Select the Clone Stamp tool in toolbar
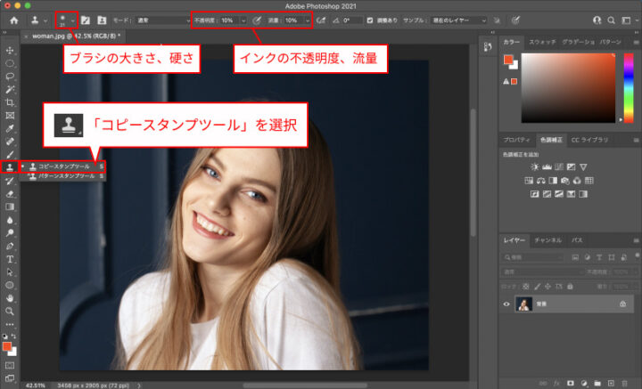 pyautogui.click(x=10, y=167)
